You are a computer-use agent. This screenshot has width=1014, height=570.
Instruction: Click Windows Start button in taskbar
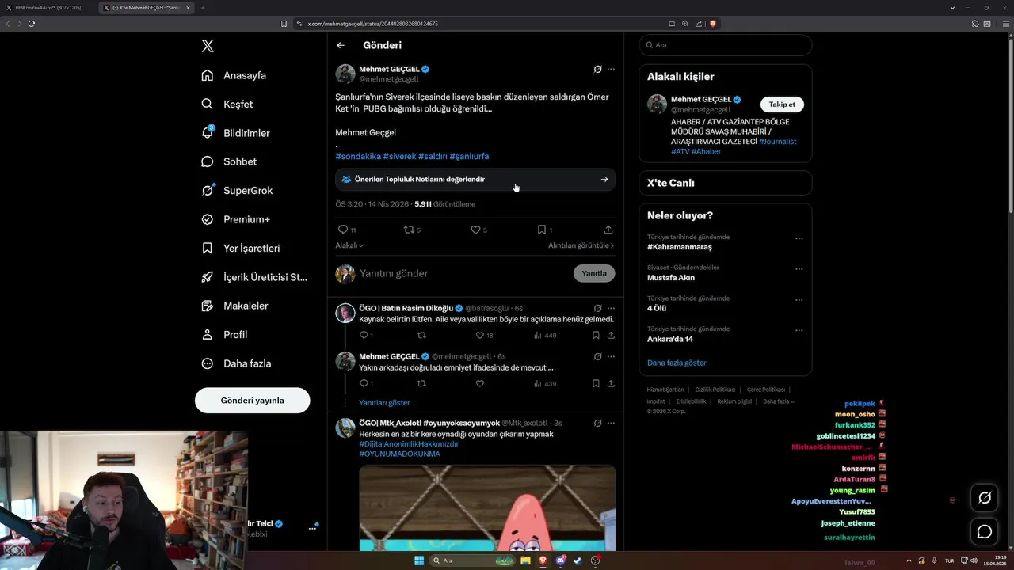coord(419,560)
